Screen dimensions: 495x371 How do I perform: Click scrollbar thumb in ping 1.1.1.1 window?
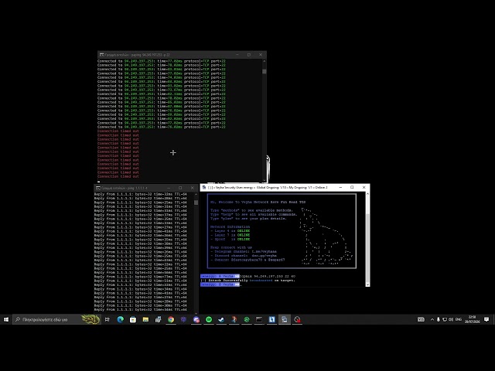coord(196,203)
